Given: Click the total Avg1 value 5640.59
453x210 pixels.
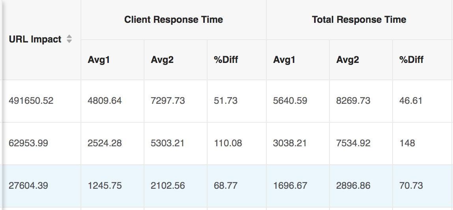Looking at the screenshot, I should [290, 101].
